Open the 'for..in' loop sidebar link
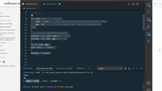 click(3, 43)
